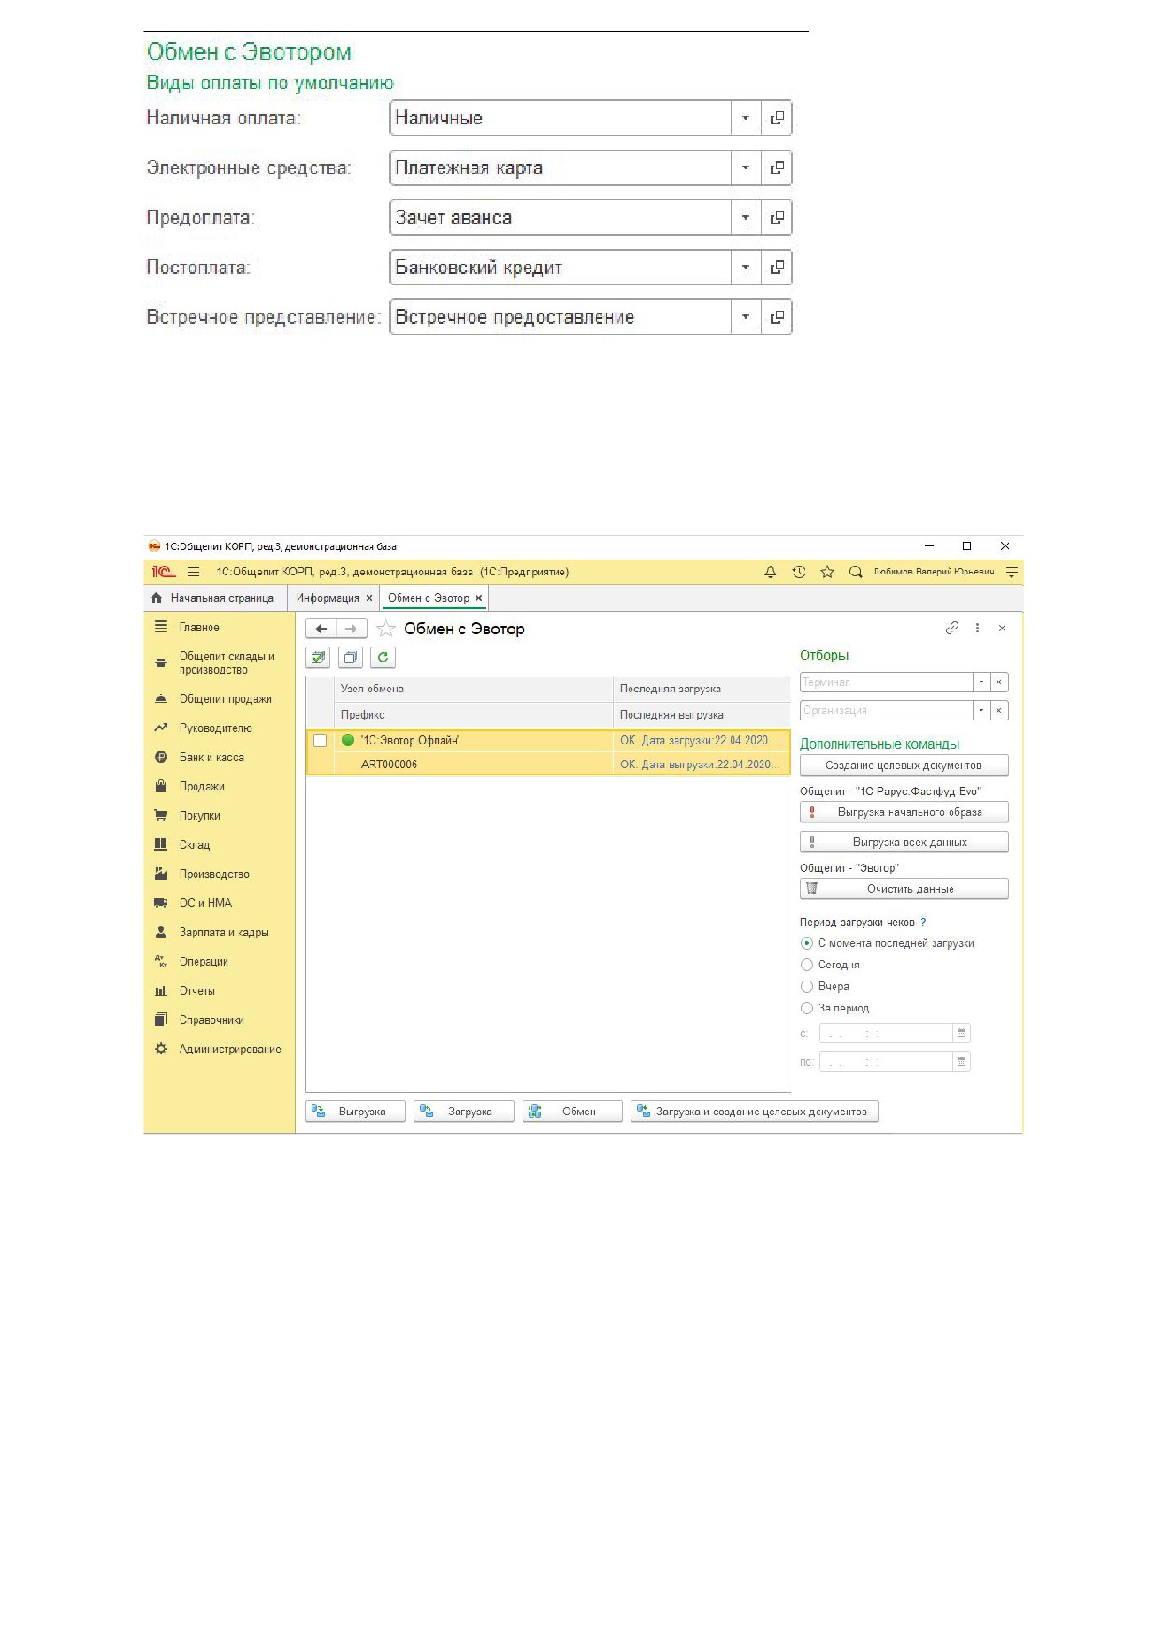
Task: Open history clock icon
Action: [x=799, y=572]
